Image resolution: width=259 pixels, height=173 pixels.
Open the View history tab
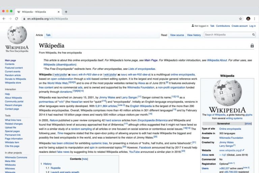[x=194, y=35]
